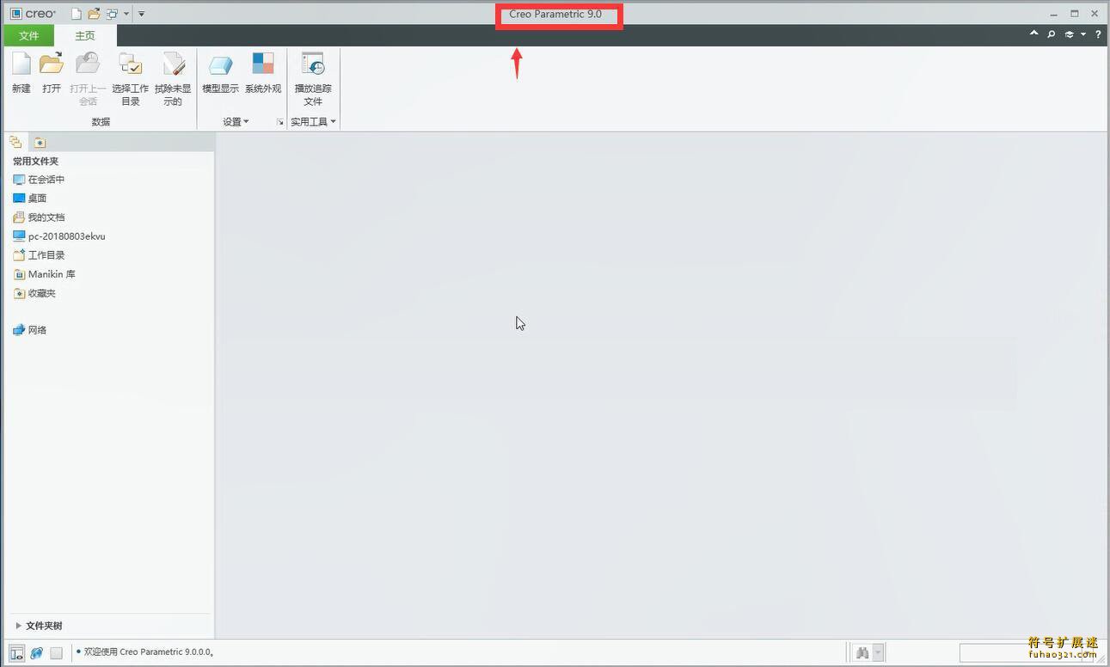Open the dropdown beside the binoculars icon
Screen dimensions: 1110x667
(878, 653)
